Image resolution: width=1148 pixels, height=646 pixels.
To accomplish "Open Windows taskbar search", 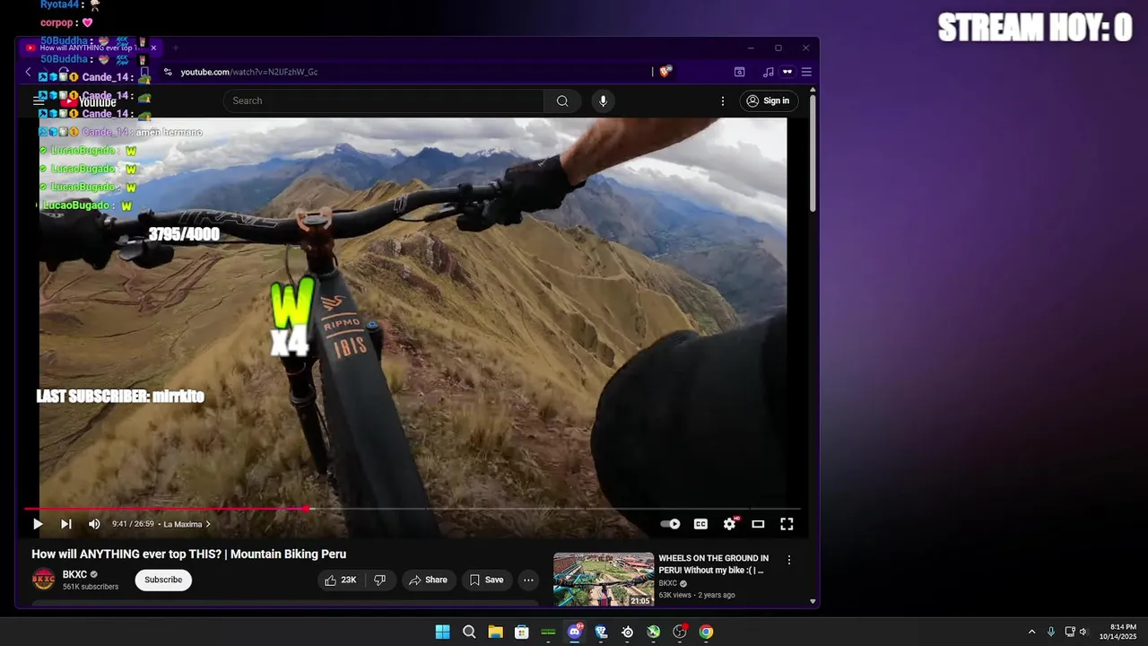I will pyautogui.click(x=469, y=632).
